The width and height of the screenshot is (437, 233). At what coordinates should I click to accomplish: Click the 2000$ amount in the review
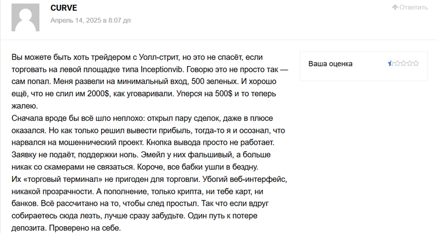coord(98,94)
